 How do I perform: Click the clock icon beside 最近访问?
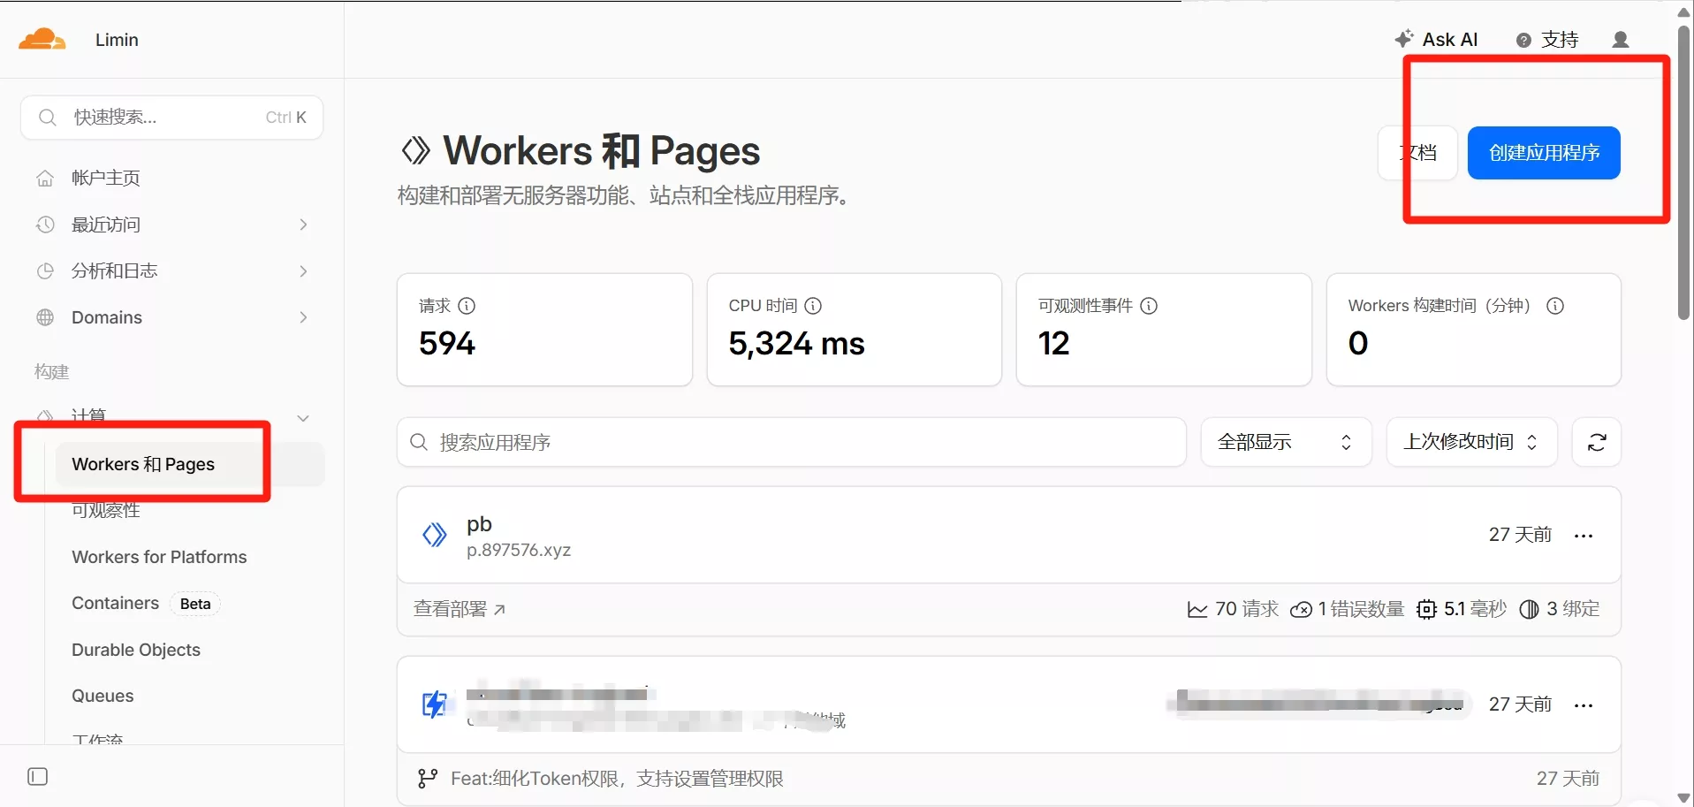pyautogui.click(x=45, y=225)
